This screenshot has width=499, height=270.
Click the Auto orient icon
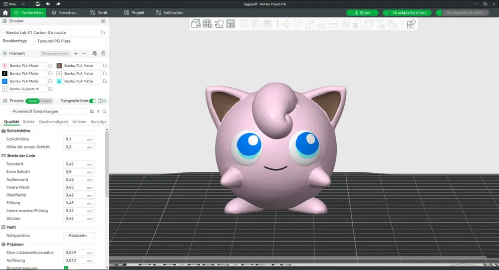219,24
